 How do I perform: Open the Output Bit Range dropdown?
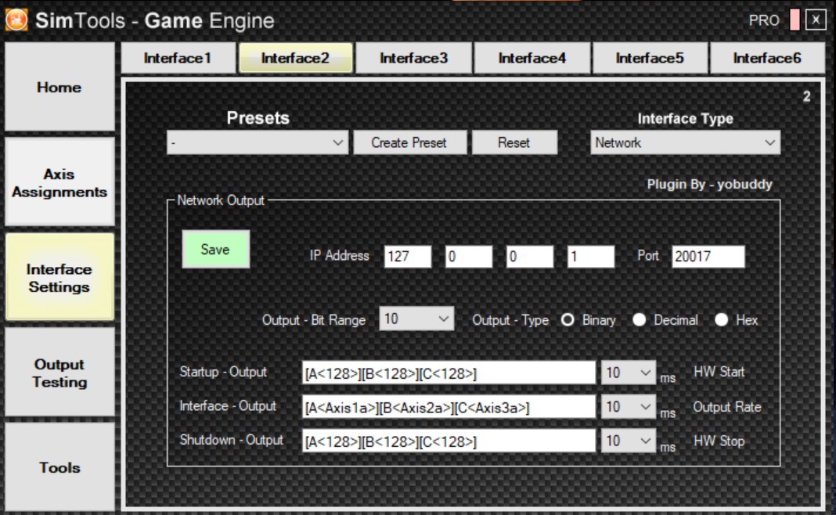tap(416, 319)
